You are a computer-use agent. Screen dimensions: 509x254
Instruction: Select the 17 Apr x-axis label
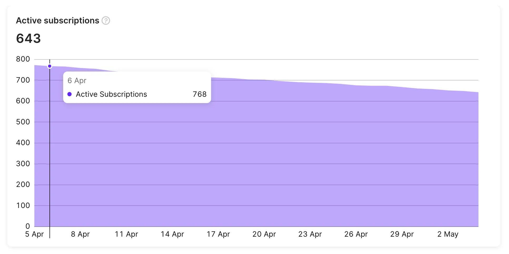click(218, 234)
